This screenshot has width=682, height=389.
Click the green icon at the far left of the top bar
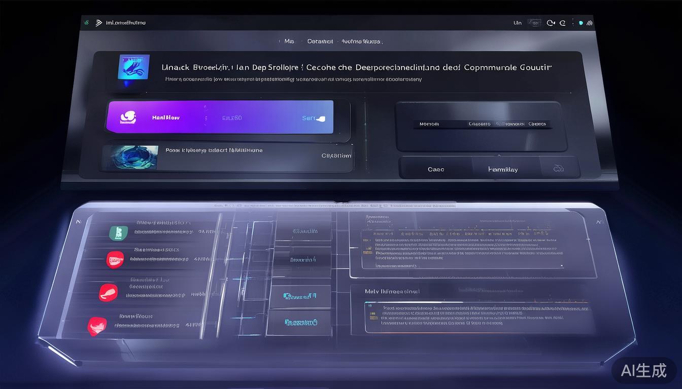(86, 23)
